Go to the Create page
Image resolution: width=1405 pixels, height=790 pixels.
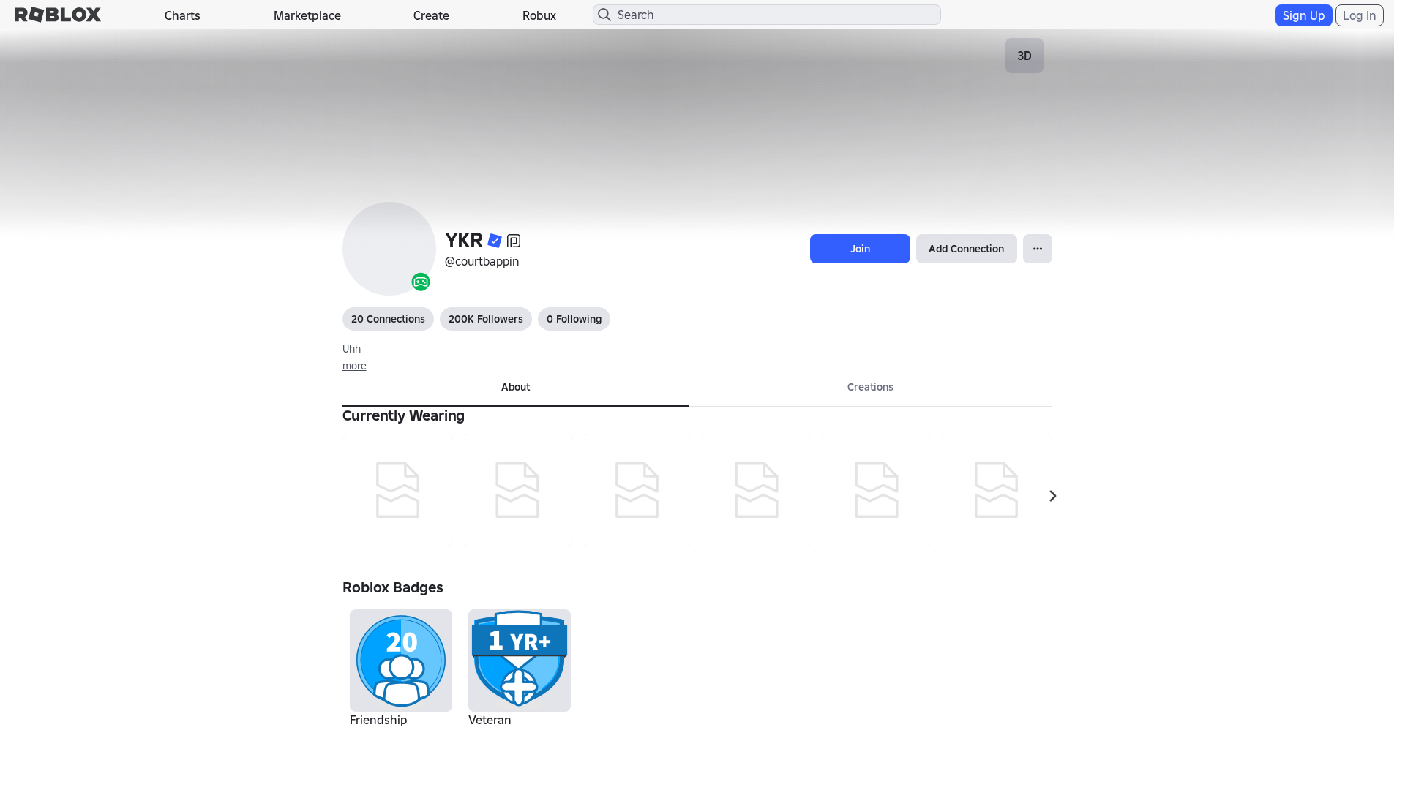[431, 15]
